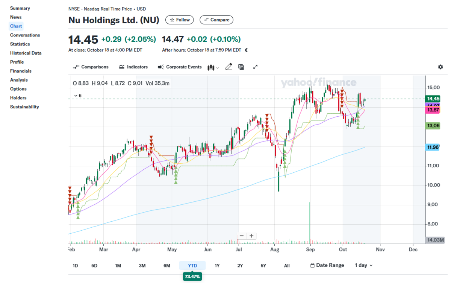Image resolution: width=451 pixels, height=283 pixels.
Task: Click the Nu Holdings Ltd. (NU) title
Action: tap(114, 20)
